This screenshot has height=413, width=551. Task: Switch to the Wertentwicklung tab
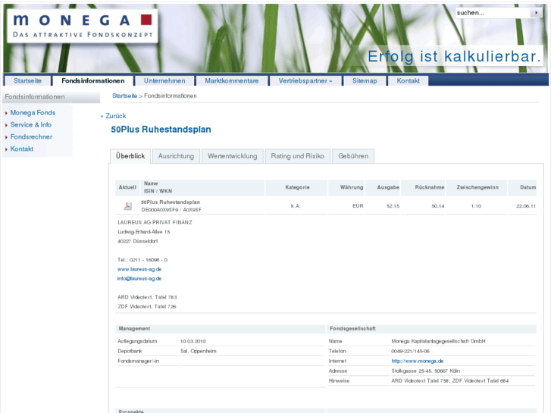pyautogui.click(x=232, y=156)
